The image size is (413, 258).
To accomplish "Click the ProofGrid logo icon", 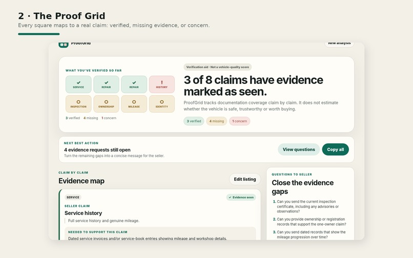I will [x=64, y=45].
